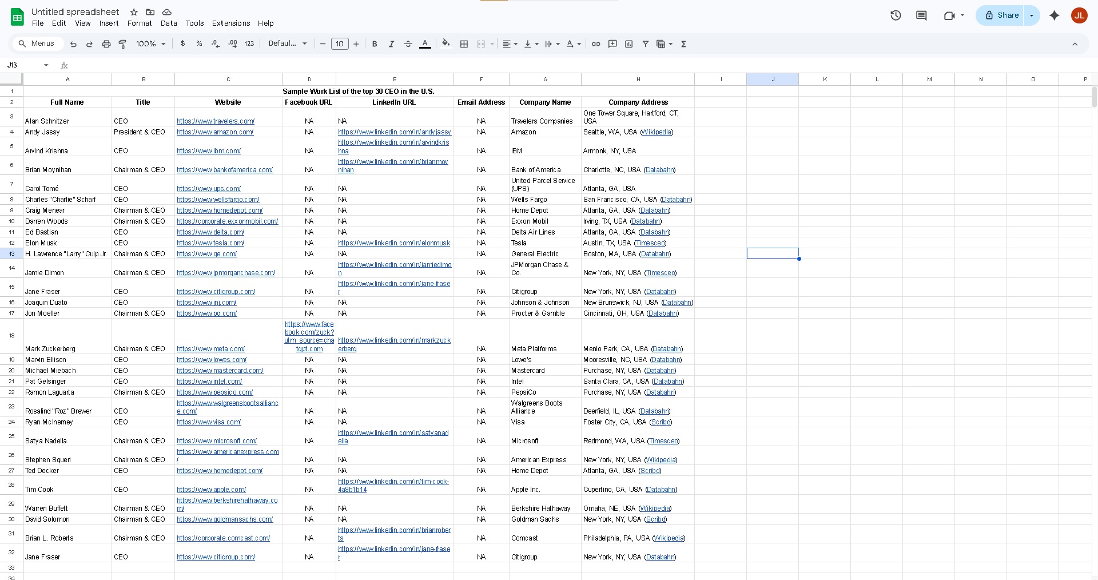Decrease font size with minus button

coord(323,44)
